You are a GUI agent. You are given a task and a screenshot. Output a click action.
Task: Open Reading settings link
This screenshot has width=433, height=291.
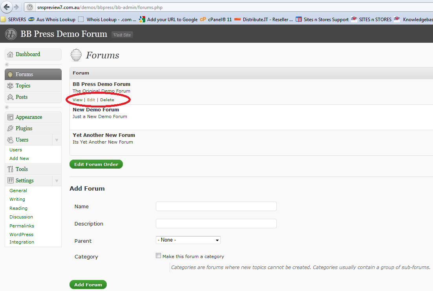coord(18,208)
